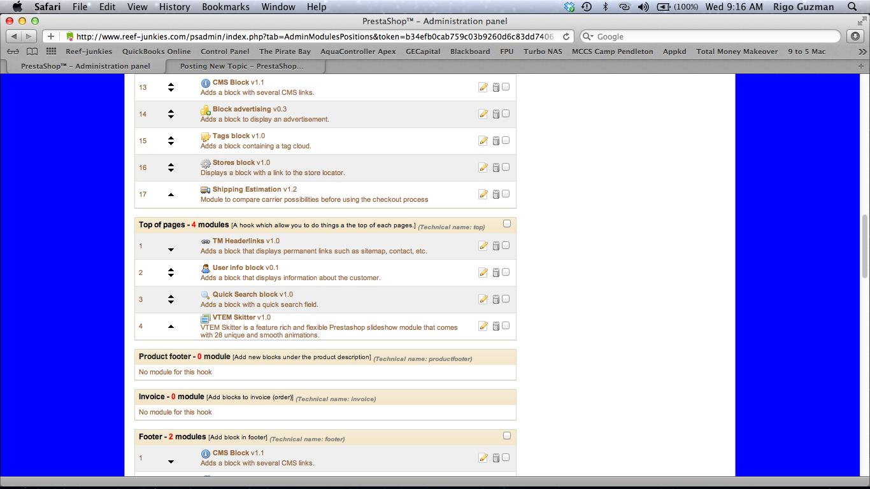Viewport: 870px width, 489px height.
Task: Move TM Headerlinks down
Action: click(x=171, y=250)
